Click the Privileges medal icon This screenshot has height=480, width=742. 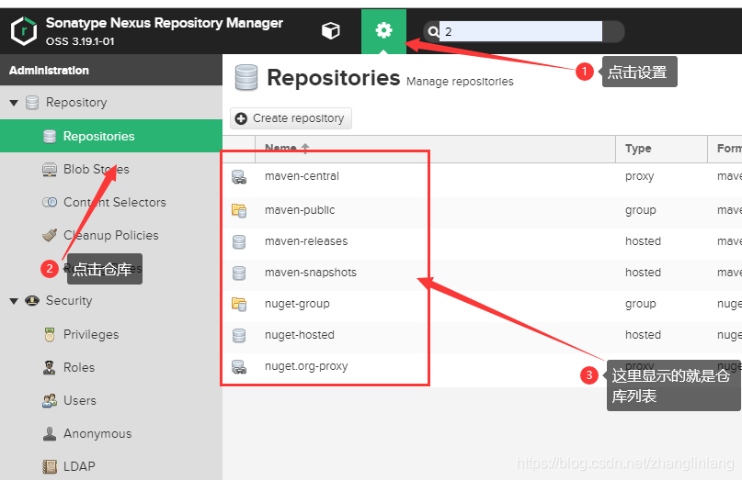point(50,334)
